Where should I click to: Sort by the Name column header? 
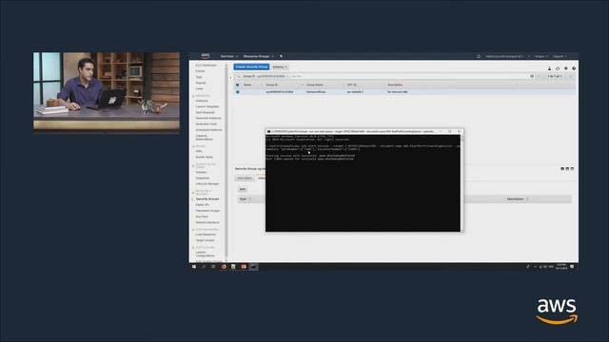pyautogui.click(x=247, y=85)
